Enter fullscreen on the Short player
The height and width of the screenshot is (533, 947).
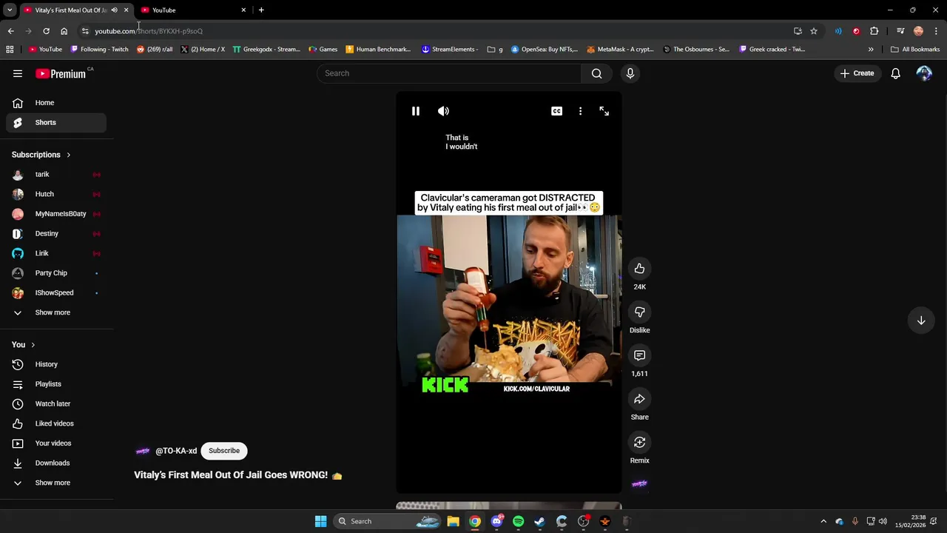[604, 111]
